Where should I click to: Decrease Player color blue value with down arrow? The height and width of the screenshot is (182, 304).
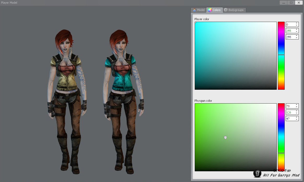click(x=297, y=38)
